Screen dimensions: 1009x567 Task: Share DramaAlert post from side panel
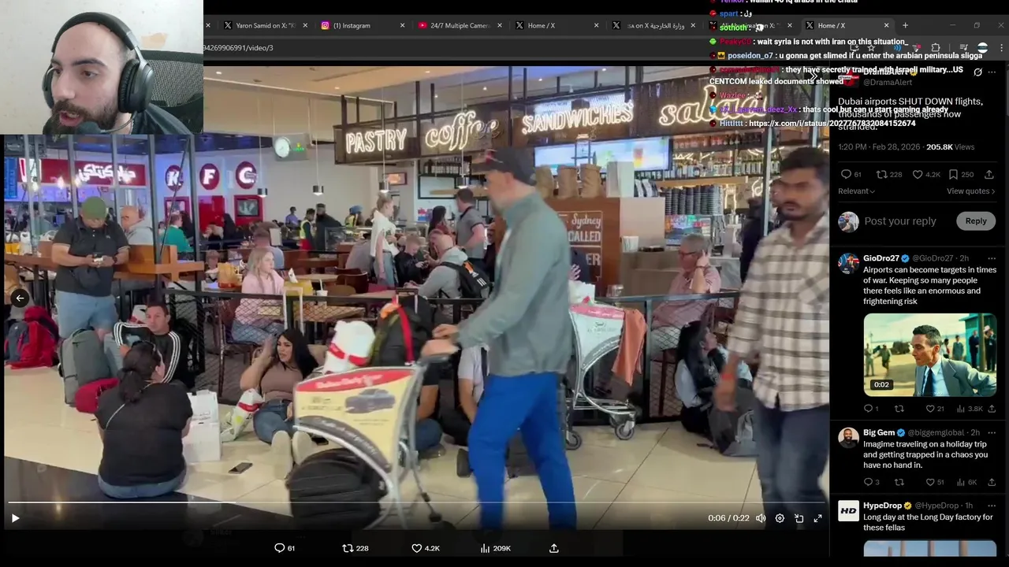pyautogui.click(x=989, y=174)
